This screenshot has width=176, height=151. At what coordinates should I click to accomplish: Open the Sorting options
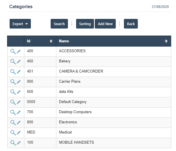point(85,24)
